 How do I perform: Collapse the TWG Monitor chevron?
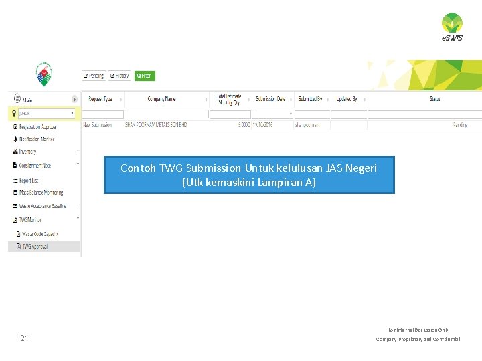point(78,218)
